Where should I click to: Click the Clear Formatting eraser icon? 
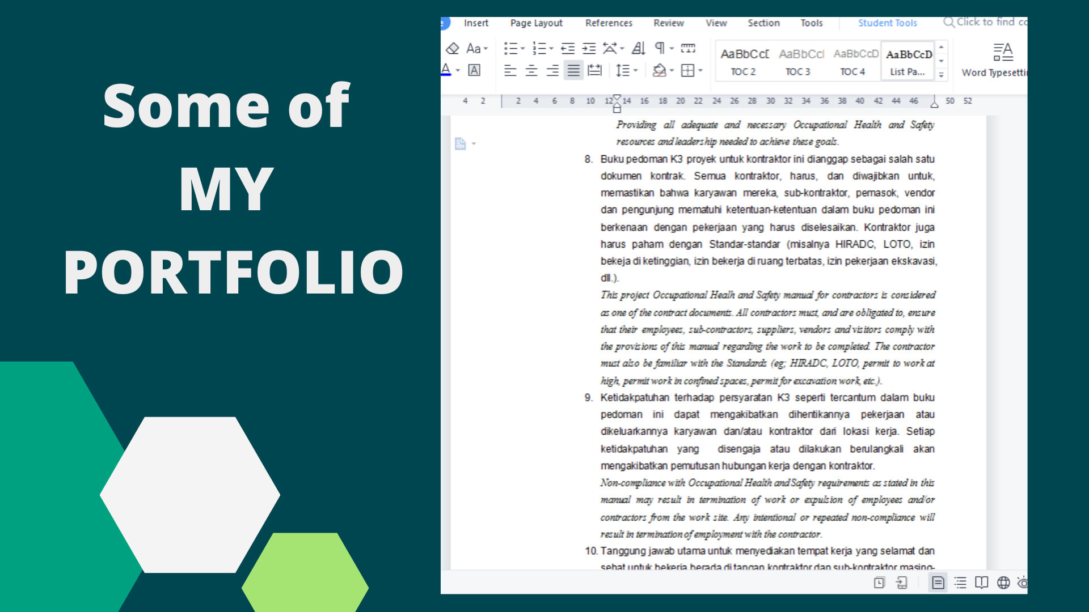(x=452, y=49)
